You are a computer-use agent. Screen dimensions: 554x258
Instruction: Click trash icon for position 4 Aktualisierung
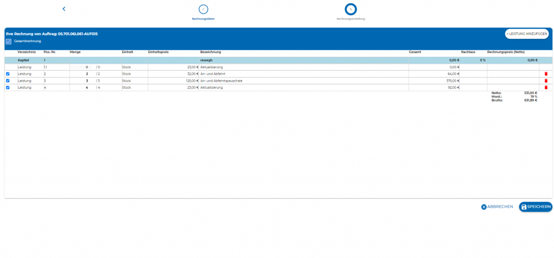click(x=546, y=87)
